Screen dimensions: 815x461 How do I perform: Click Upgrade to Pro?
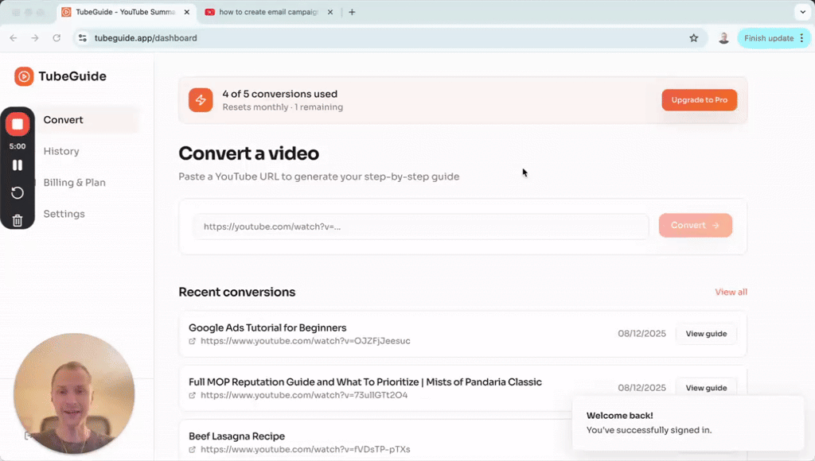coord(699,100)
